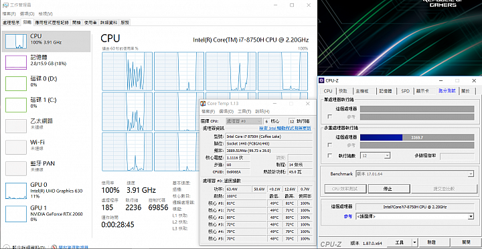Switch to 使用者 tab in Task Manager
The image size is (482, 249).
click(x=90, y=23)
